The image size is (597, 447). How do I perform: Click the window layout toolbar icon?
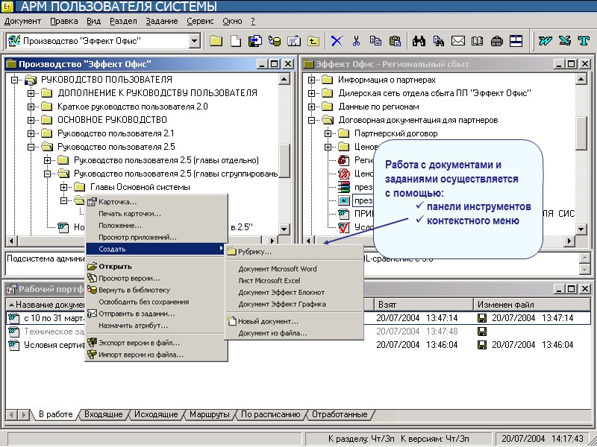tap(516, 41)
